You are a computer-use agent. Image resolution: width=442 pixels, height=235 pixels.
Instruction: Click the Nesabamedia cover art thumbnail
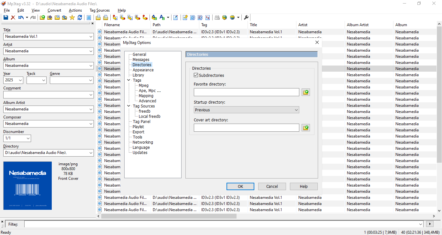pyautogui.click(x=28, y=186)
